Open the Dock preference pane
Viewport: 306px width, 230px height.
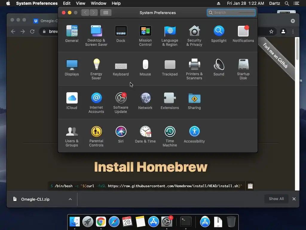point(121,34)
